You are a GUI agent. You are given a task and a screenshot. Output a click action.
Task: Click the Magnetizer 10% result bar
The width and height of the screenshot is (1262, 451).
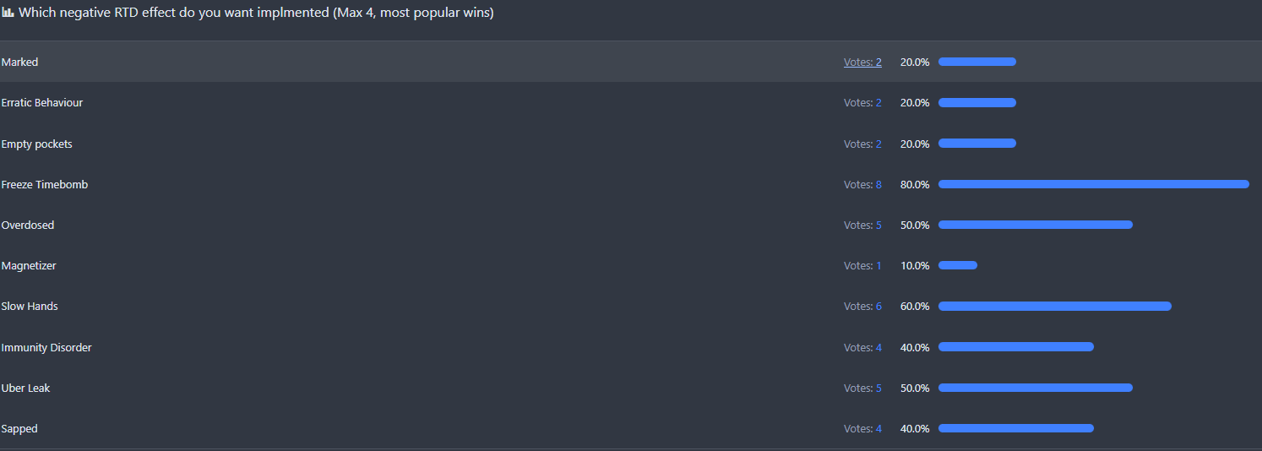point(958,265)
